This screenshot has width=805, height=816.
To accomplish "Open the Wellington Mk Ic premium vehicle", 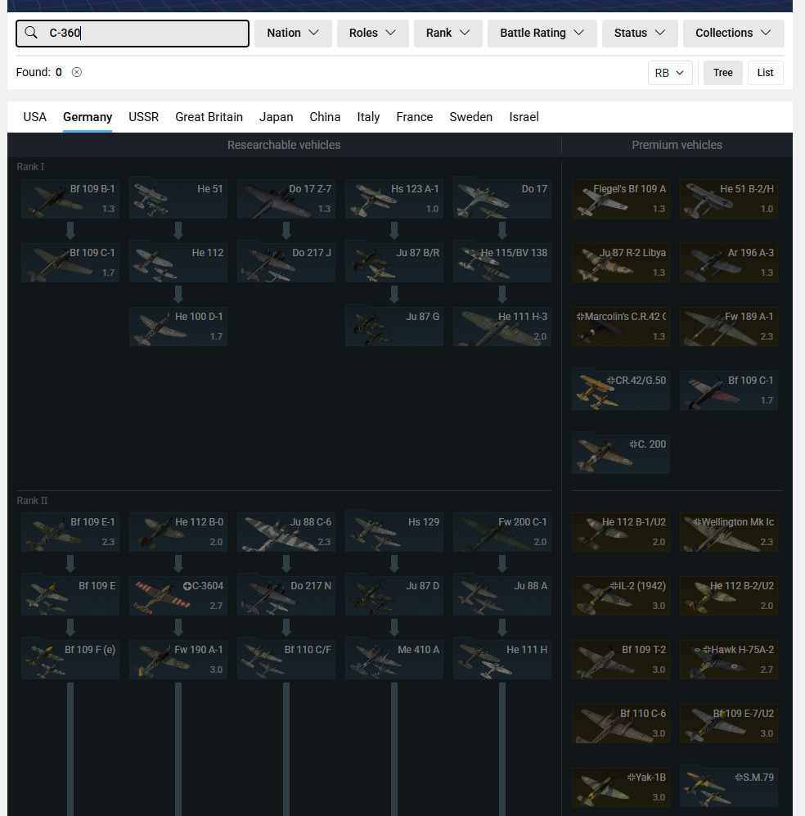I will pos(729,531).
